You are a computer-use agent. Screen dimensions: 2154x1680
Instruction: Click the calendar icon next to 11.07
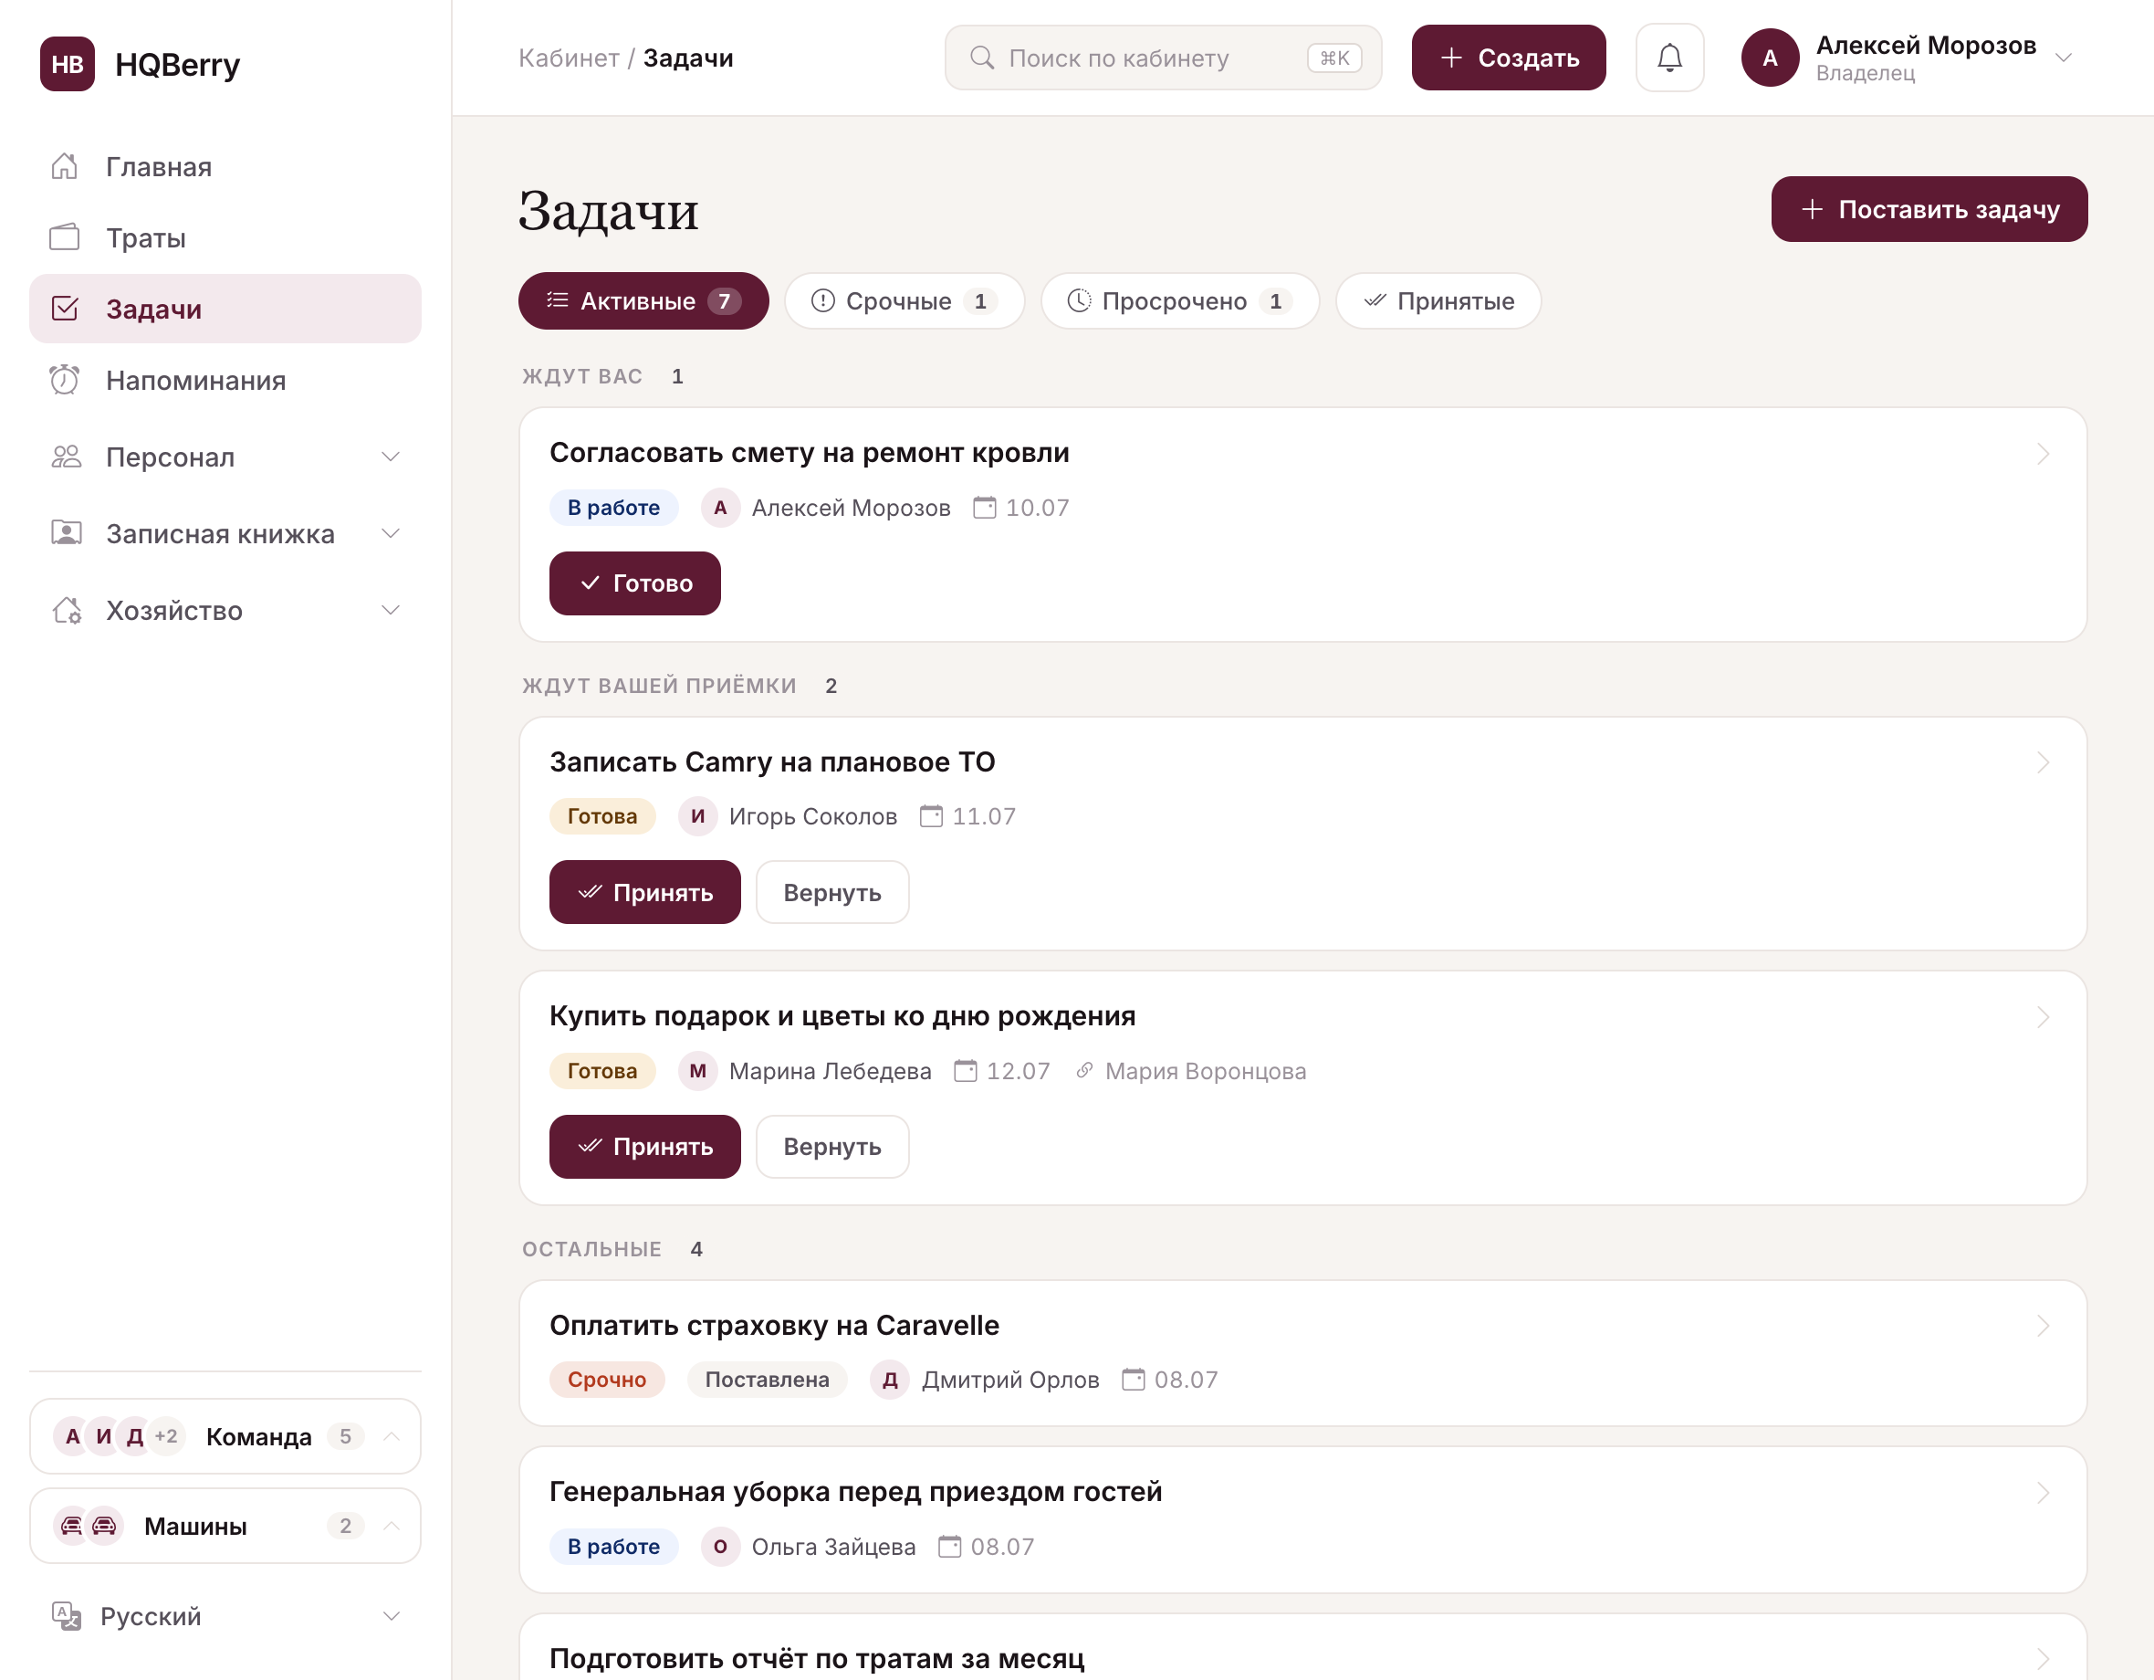click(931, 817)
